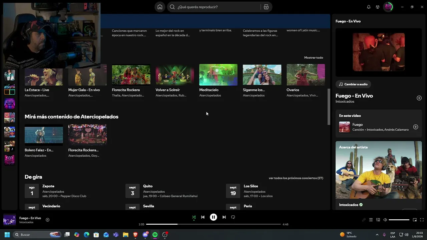
Task: Open the Quito concert on sept 3
Action: click(x=173, y=191)
